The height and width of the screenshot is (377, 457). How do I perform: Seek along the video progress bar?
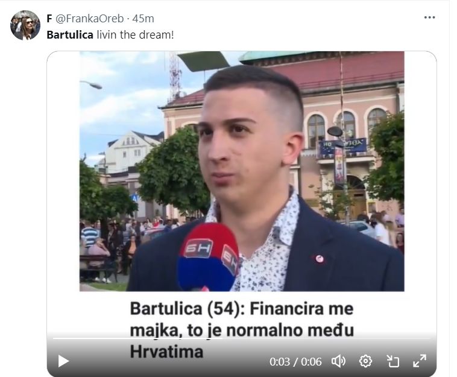tap(242, 338)
